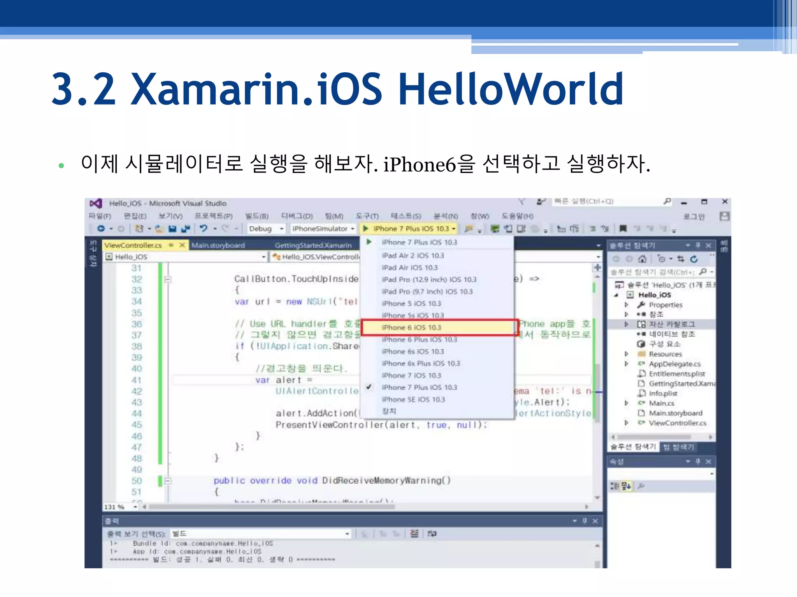This screenshot has width=797, height=597.
Task: Click the 로그인 sign-in link
Action: [694, 216]
